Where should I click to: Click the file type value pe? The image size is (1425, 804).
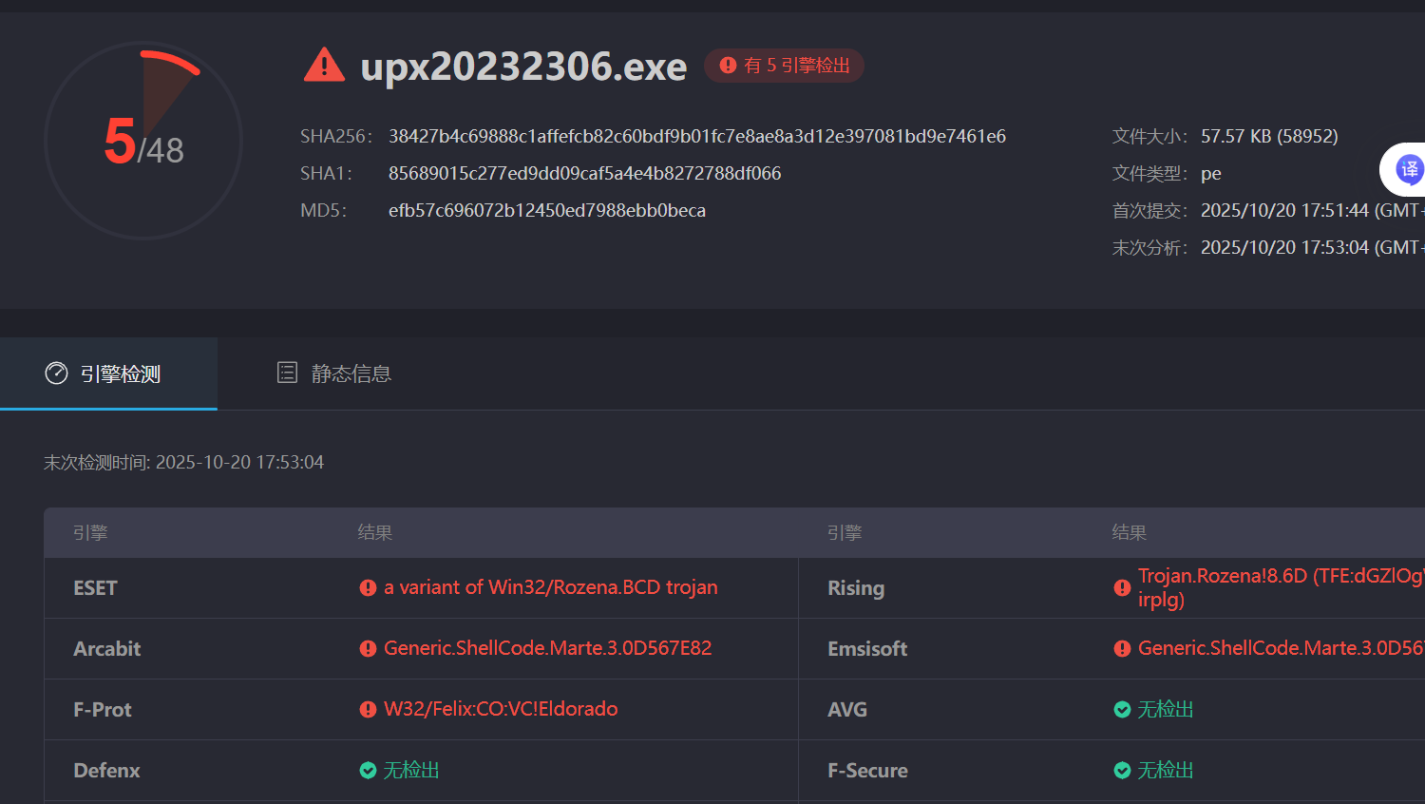[x=1211, y=174]
